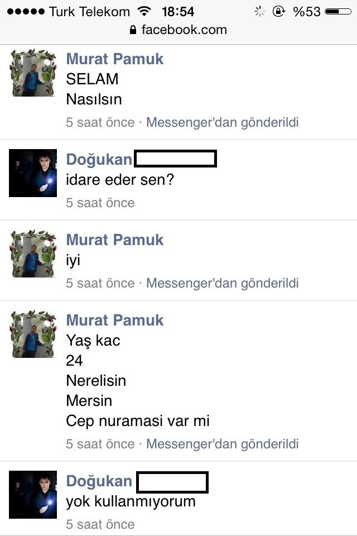Open Murat Pamuk avatar beside SELAM message
The height and width of the screenshot is (536, 357).
(33, 73)
